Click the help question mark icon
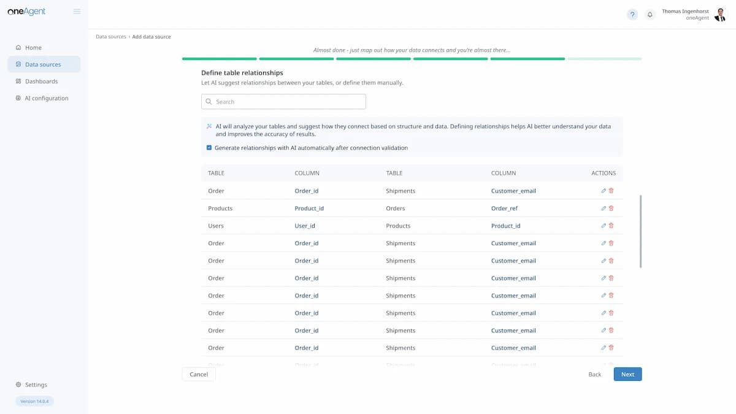 pos(632,15)
